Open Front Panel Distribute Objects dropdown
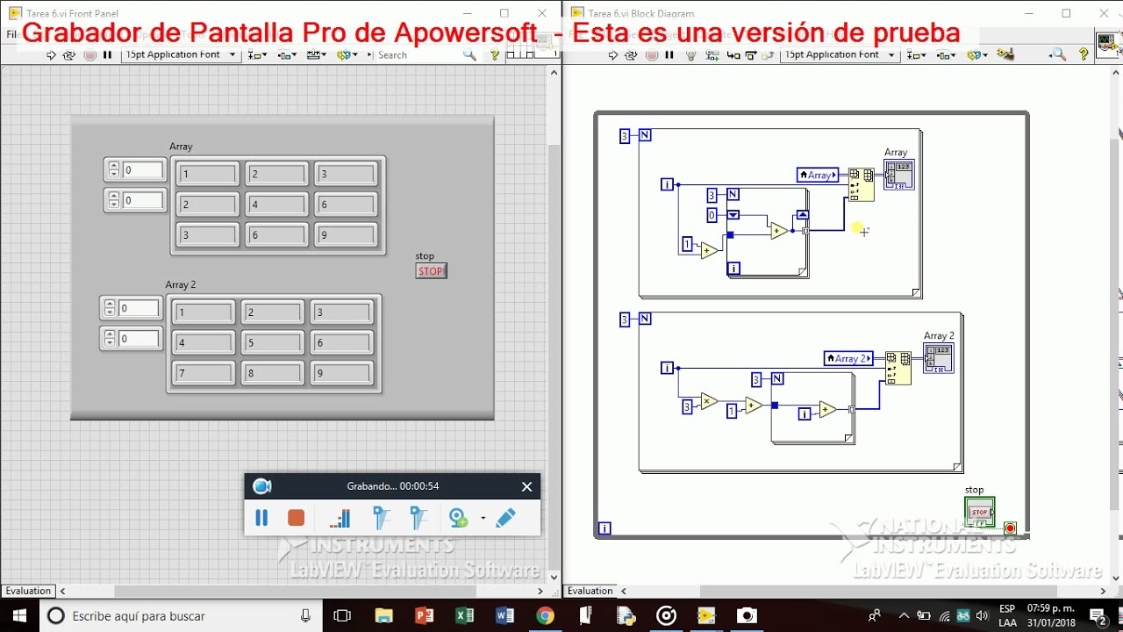1123x632 pixels. [x=287, y=55]
